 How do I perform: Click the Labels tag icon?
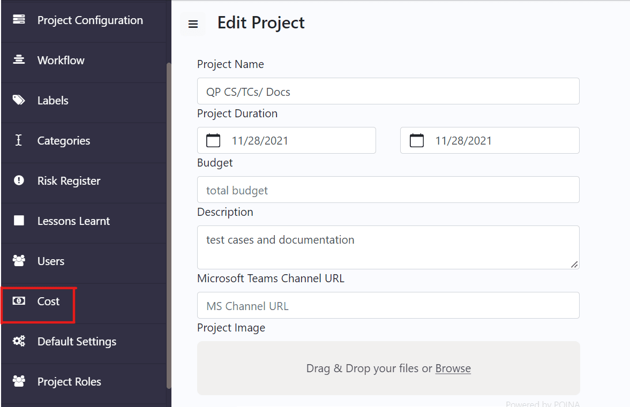coord(19,100)
